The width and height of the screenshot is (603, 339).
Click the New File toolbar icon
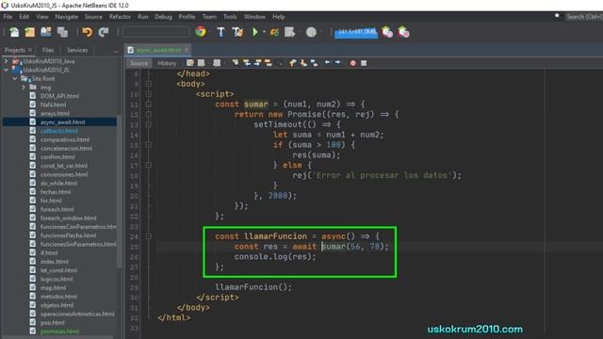[14, 32]
